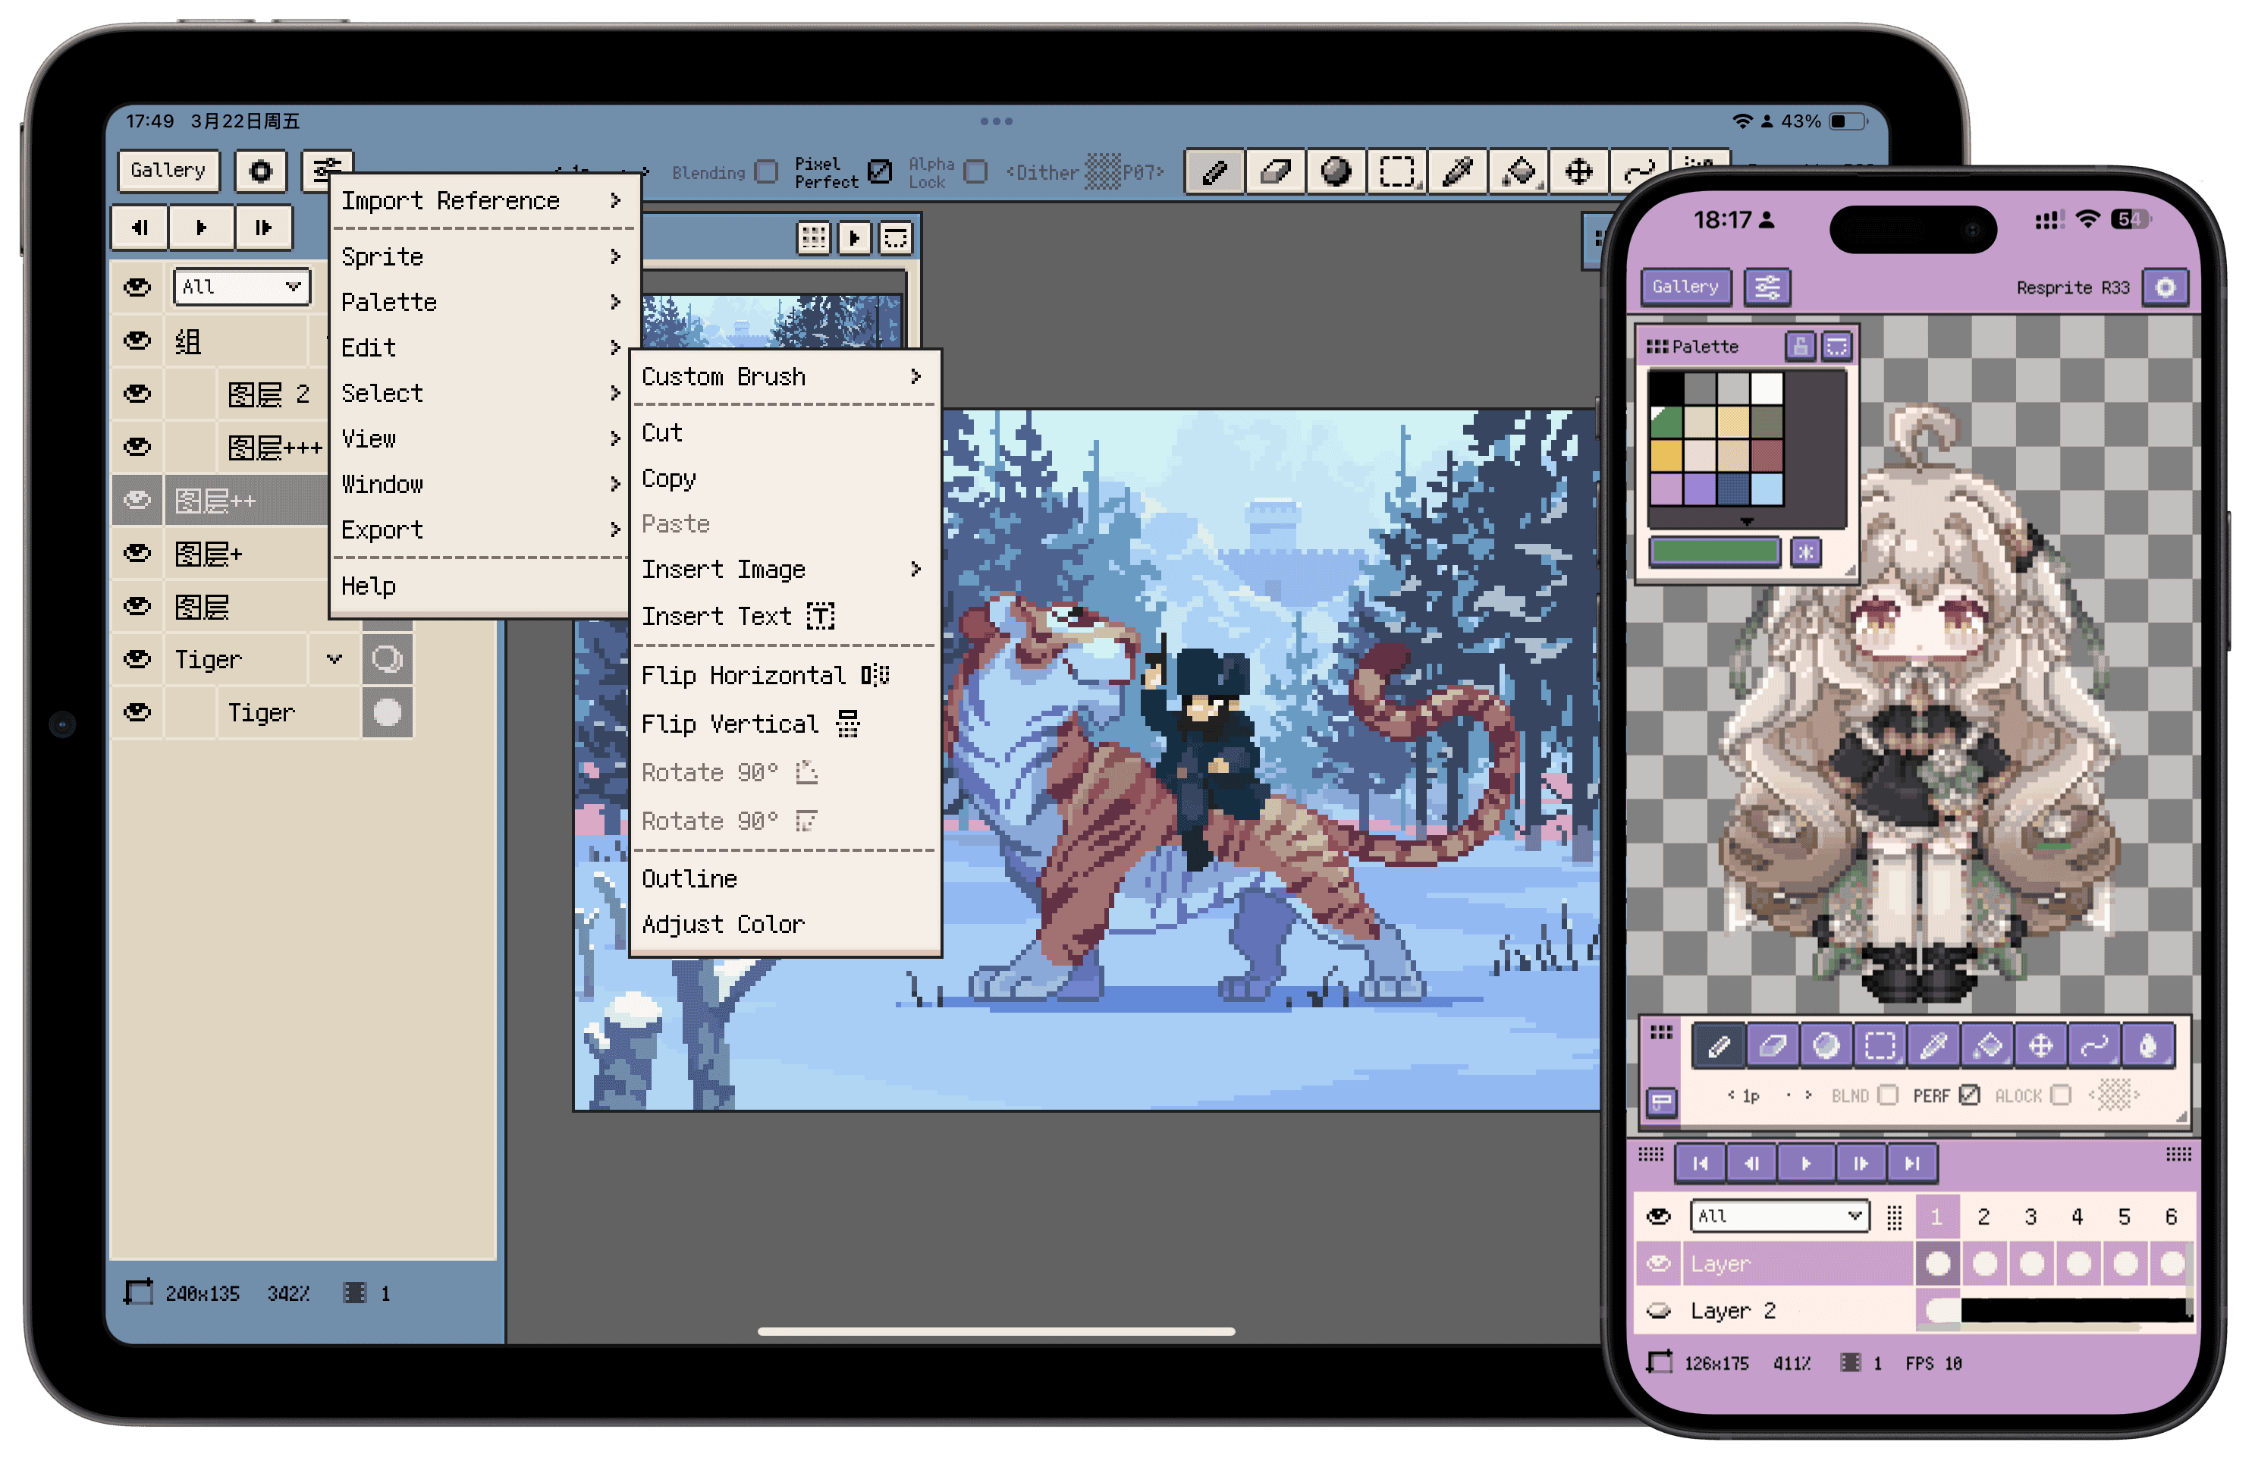2255x1467 pixels.
Task: Tap the Gallery button on the phone
Action: pos(1685,287)
